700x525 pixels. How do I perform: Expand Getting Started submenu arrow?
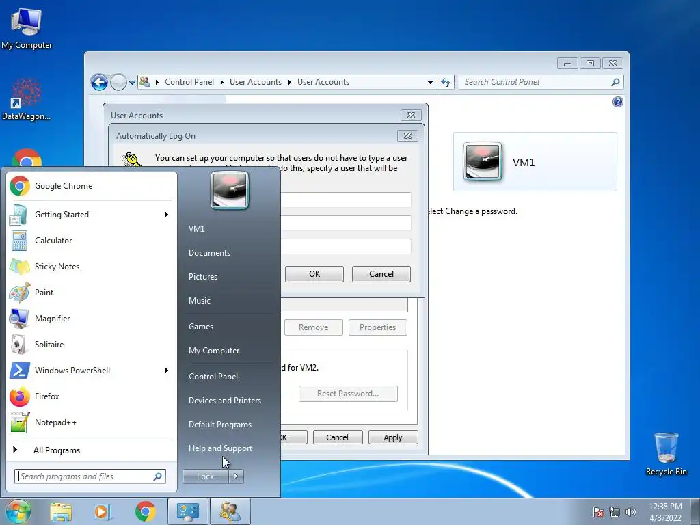[167, 215]
